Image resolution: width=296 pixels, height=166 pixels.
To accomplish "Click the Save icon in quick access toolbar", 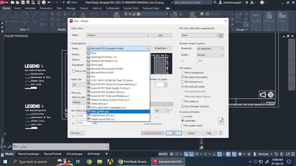I will tap(23, 2).
